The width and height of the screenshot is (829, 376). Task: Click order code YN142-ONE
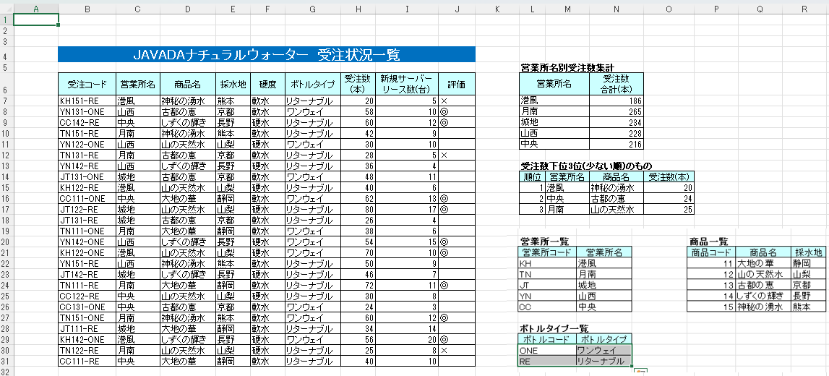(87, 242)
